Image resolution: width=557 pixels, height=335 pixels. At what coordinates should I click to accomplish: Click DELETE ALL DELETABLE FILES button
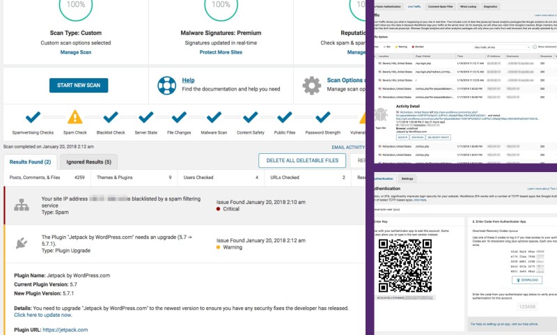(302, 161)
